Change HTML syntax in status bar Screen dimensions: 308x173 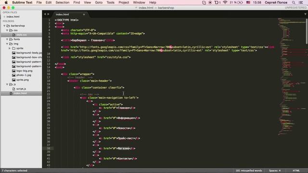click(296, 171)
